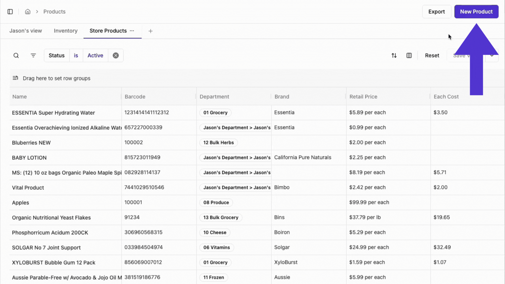Image resolution: width=505 pixels, height=284 pixels.
Task: Click the New Product button
Action: [x=476, y=12]
